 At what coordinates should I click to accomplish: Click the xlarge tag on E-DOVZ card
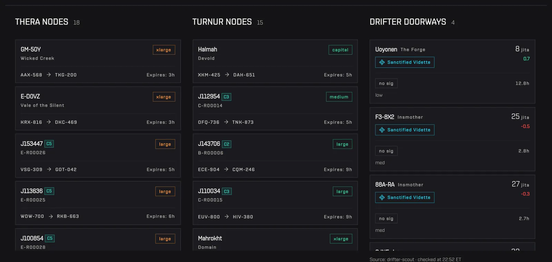pos(164,97)
